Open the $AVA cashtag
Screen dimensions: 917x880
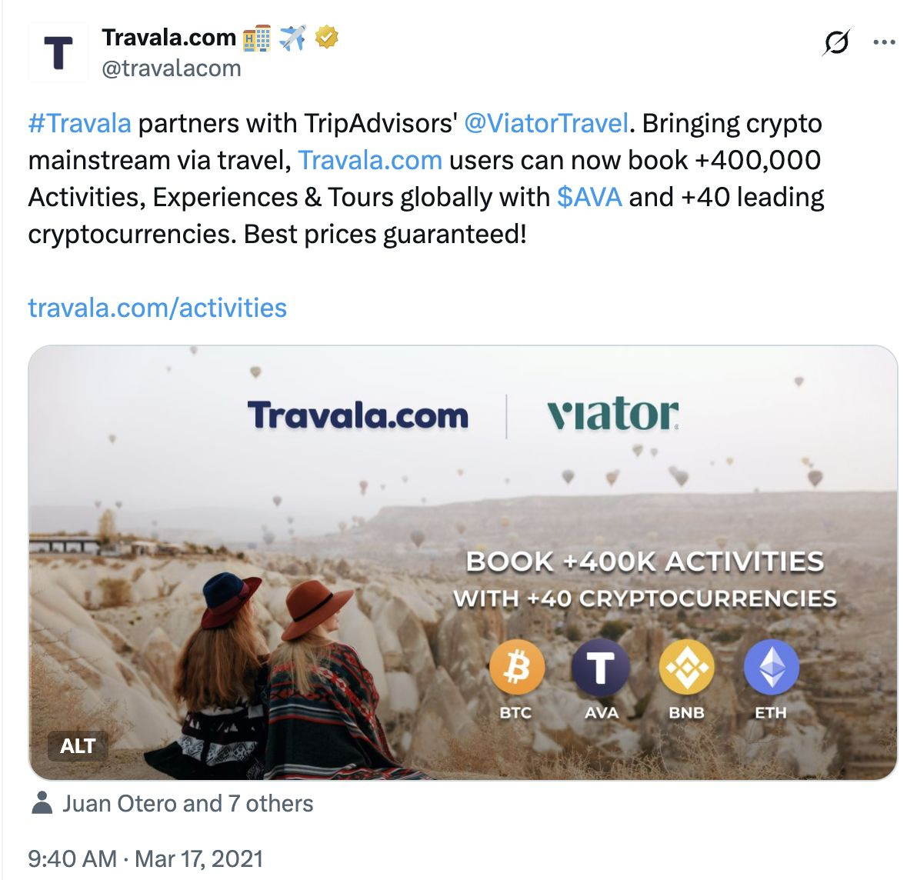[589, 197]
